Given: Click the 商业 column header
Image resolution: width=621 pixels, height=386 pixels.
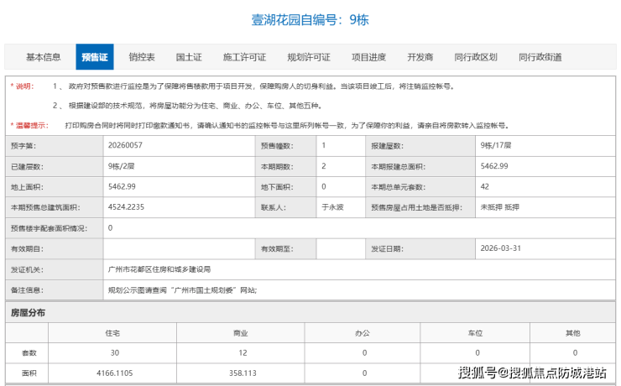Looking at the screenshot, I should click(241, 333).
